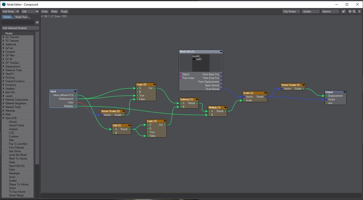
Task: Open the Edit dropdown menu
Action: (30, 11)
